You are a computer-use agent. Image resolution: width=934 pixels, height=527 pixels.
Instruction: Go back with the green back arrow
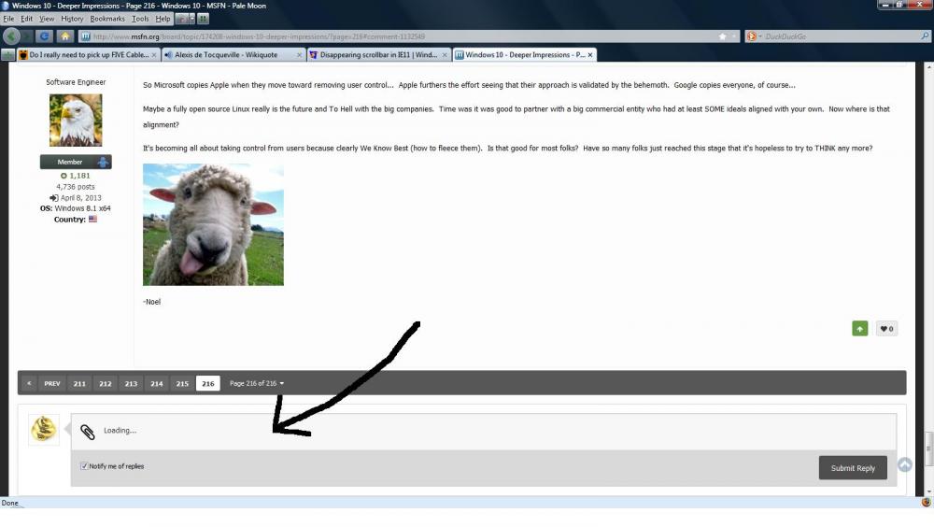[11, 36]
